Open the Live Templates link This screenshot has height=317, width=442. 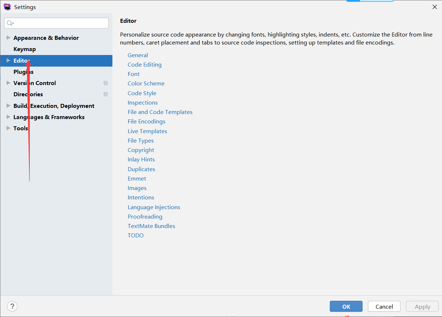point(147,131)
